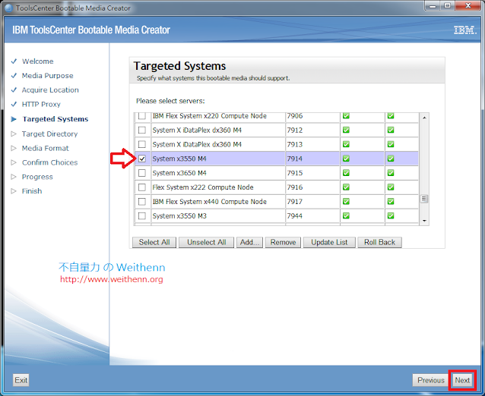Click the scroll up arrow of server list

tap(424, 118)
